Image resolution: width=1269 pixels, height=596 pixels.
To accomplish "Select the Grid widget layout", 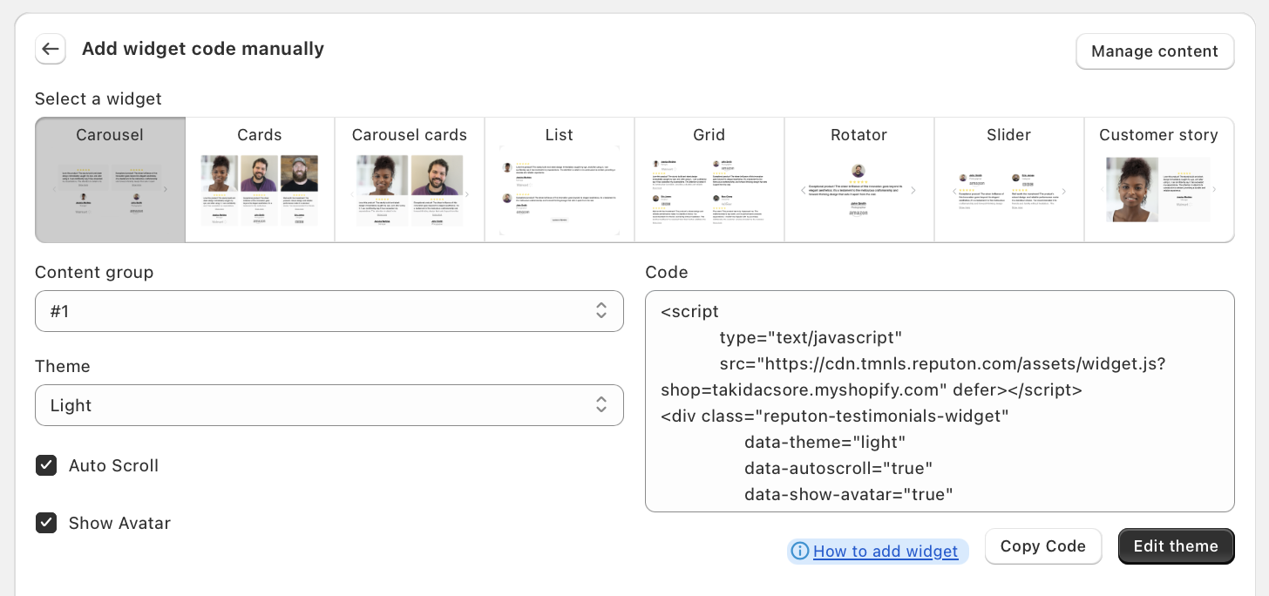I will click(x=709, y=179).
